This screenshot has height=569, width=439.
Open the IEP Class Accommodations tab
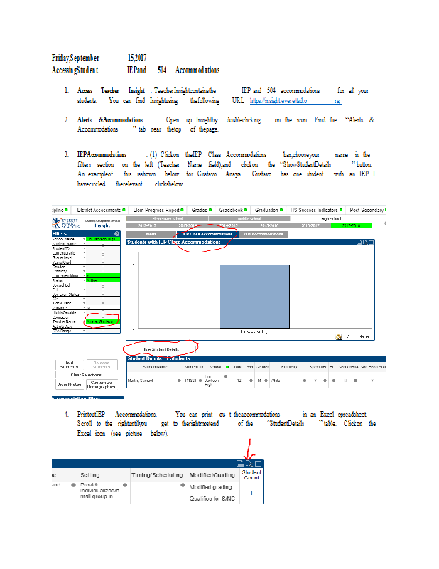point(207,234)
